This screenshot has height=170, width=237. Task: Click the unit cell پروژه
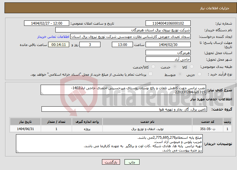(x=87, y=129)
